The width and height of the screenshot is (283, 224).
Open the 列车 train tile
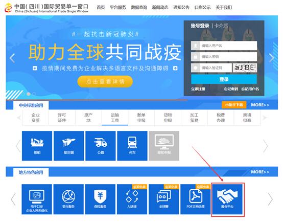coord(132,146)
